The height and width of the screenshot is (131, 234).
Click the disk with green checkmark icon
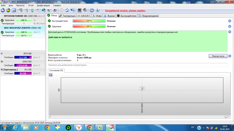(32, 10)
